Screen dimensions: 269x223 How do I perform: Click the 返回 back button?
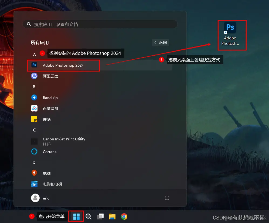161,42
